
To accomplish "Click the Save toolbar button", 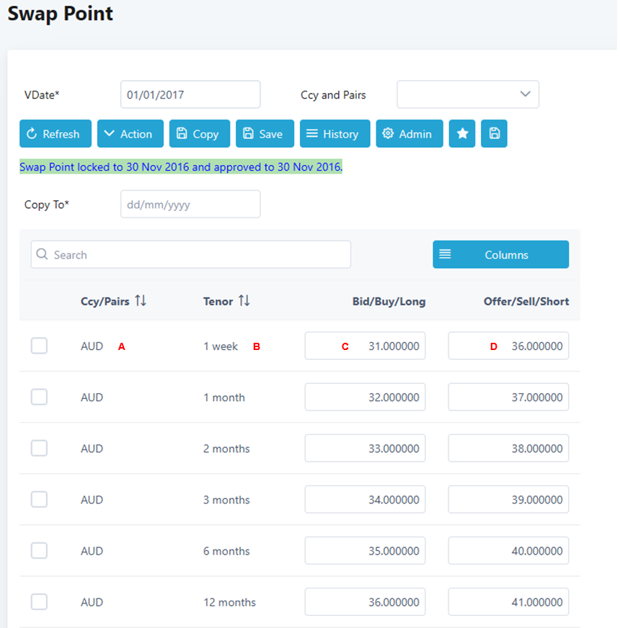I will click(x=265, y=134).
